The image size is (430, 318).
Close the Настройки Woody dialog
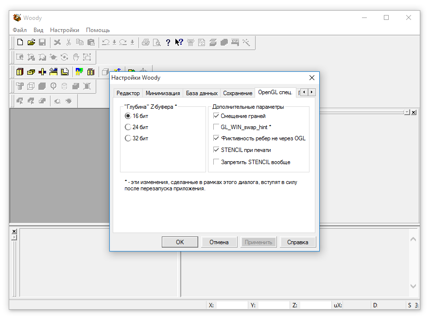point(312,78)
